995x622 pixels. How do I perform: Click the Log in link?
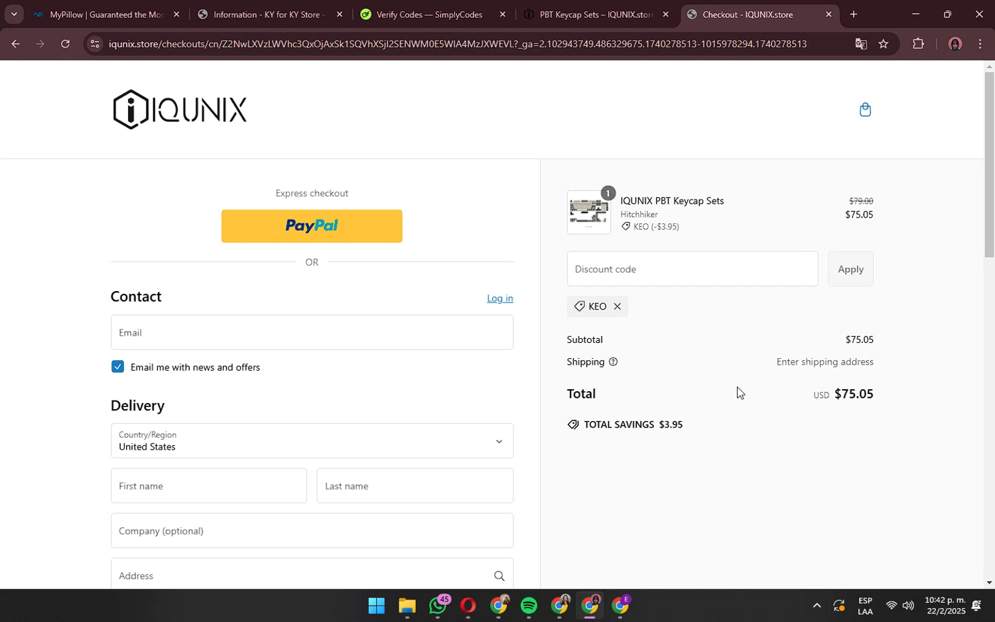pos(500,298)
